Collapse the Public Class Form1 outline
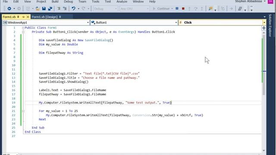The height and width of the screenshot is (155, 276). (23, 28)
